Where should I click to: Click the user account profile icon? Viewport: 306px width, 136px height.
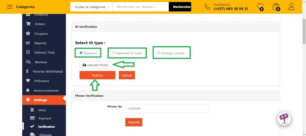291,7
